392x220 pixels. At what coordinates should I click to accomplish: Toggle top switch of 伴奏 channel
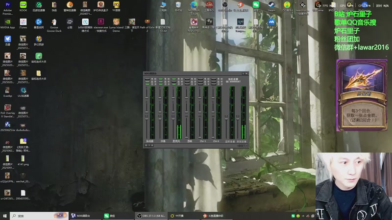[x=161, y=79]
